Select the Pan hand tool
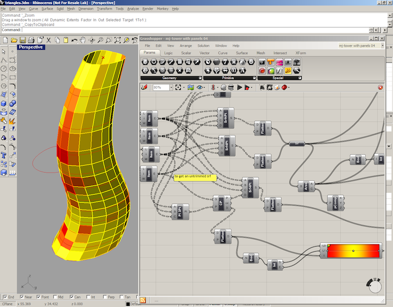 point(84,40)
